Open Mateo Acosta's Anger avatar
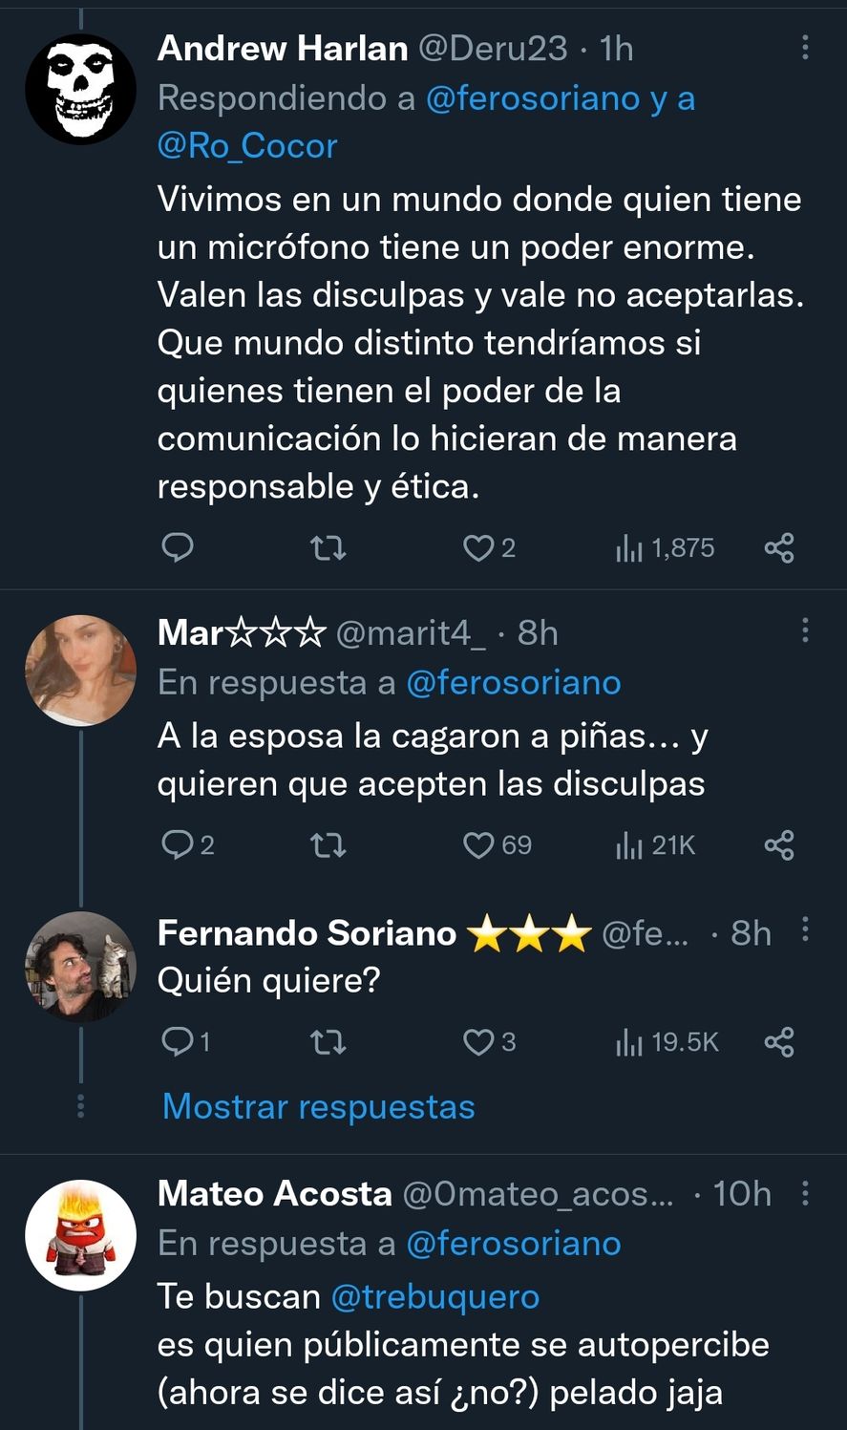 pyautogui.click(x=80, y=1235)
